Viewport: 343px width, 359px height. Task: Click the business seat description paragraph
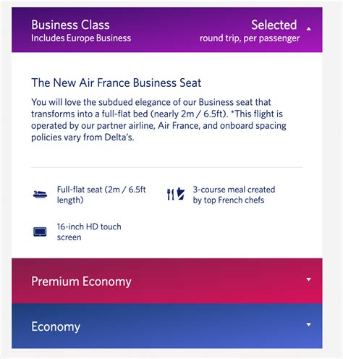(158, 119)
